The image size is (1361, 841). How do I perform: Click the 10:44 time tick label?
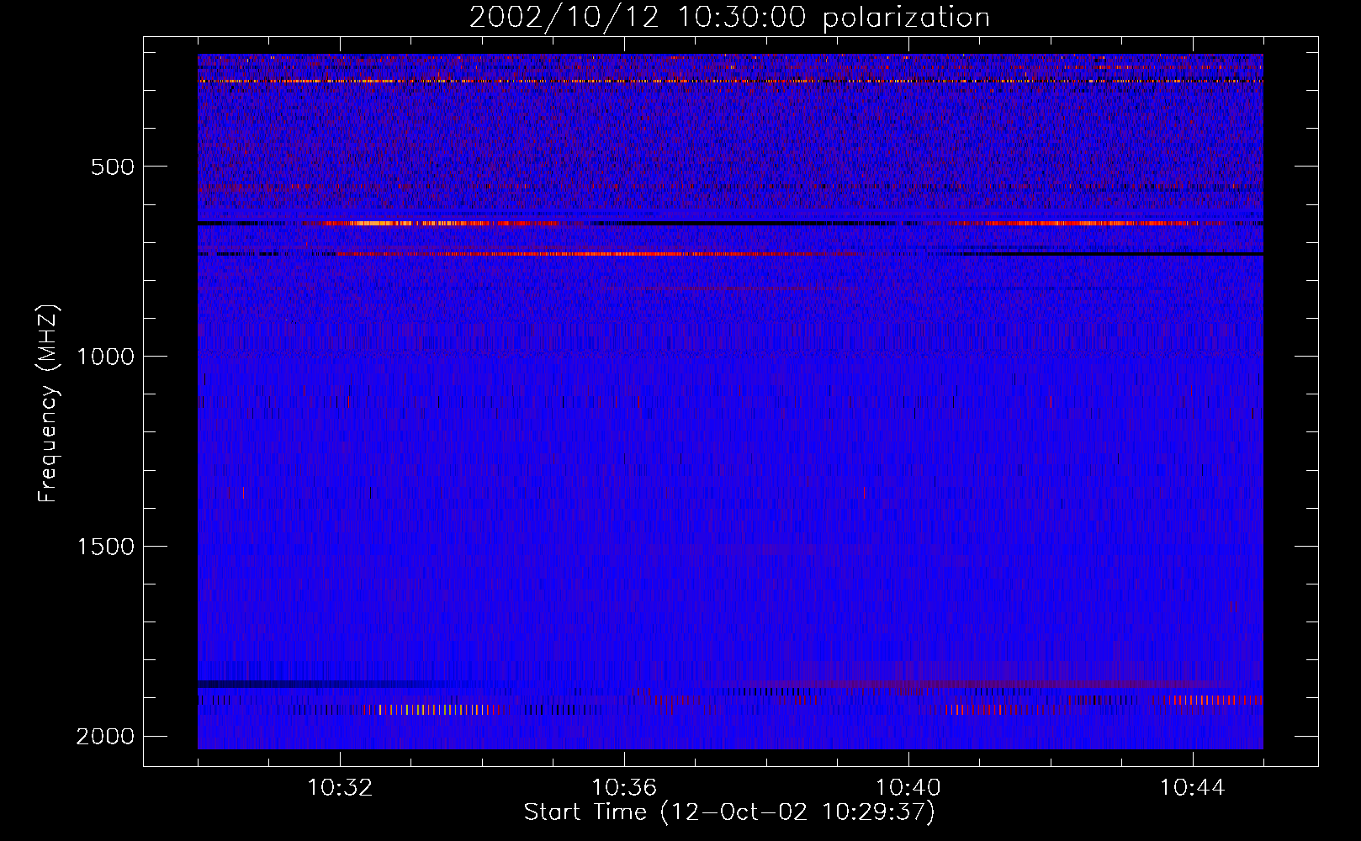[x=1193, y=788]
